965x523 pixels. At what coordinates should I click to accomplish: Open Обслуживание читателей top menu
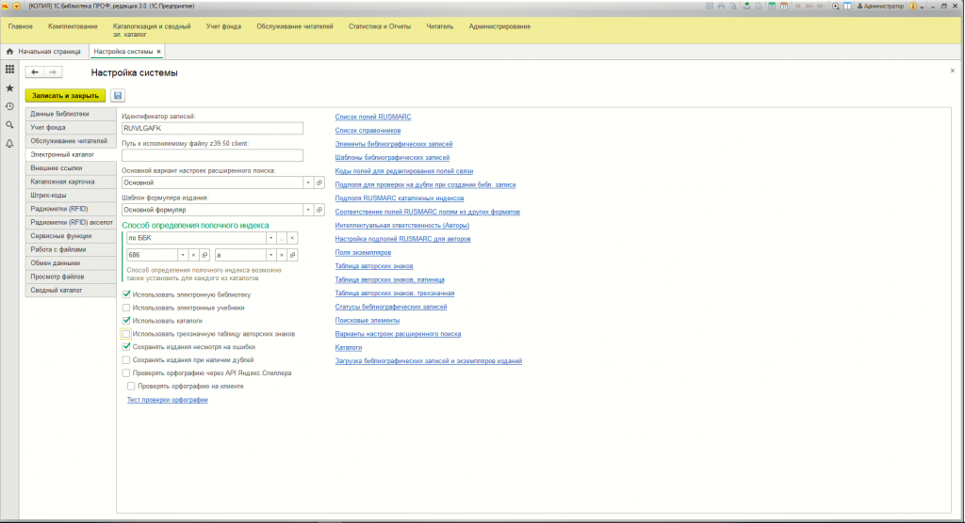click(x=295, y=26)
